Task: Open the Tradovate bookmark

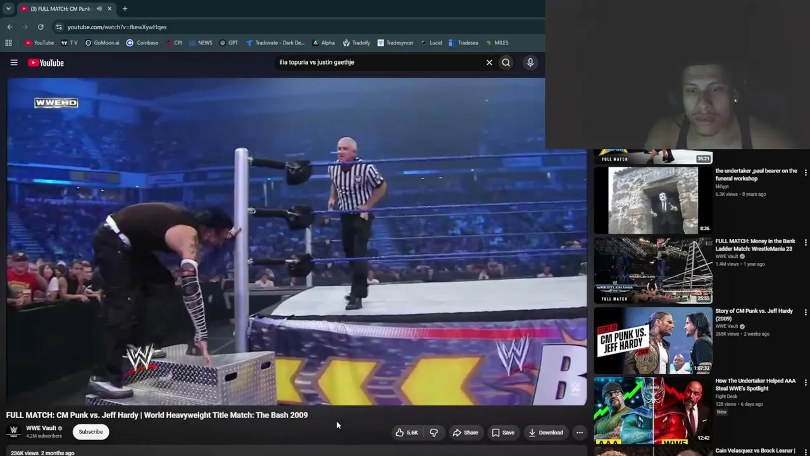Action: click(x=275, y=43)
